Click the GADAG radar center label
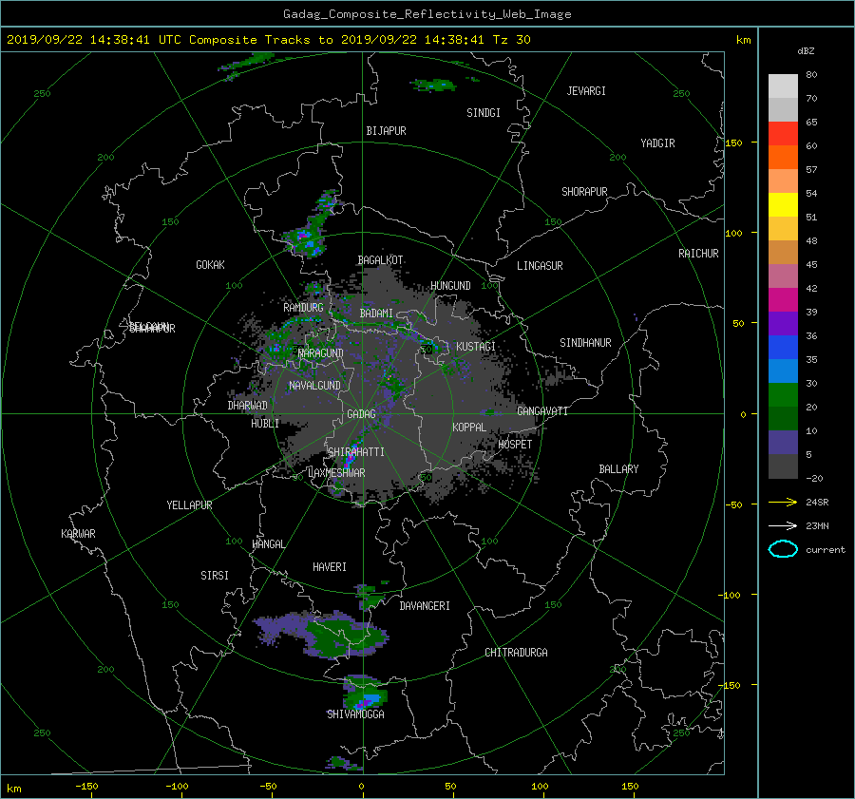 tap(361, 414)
